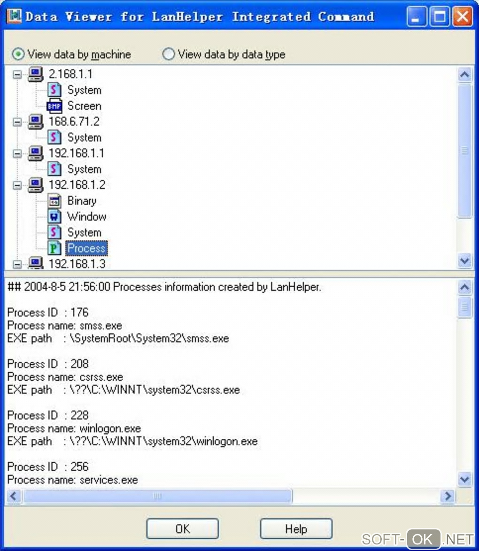Click the Window data icon
The height and width of the screenshot is (551, 479).
[x=54, y=216]
